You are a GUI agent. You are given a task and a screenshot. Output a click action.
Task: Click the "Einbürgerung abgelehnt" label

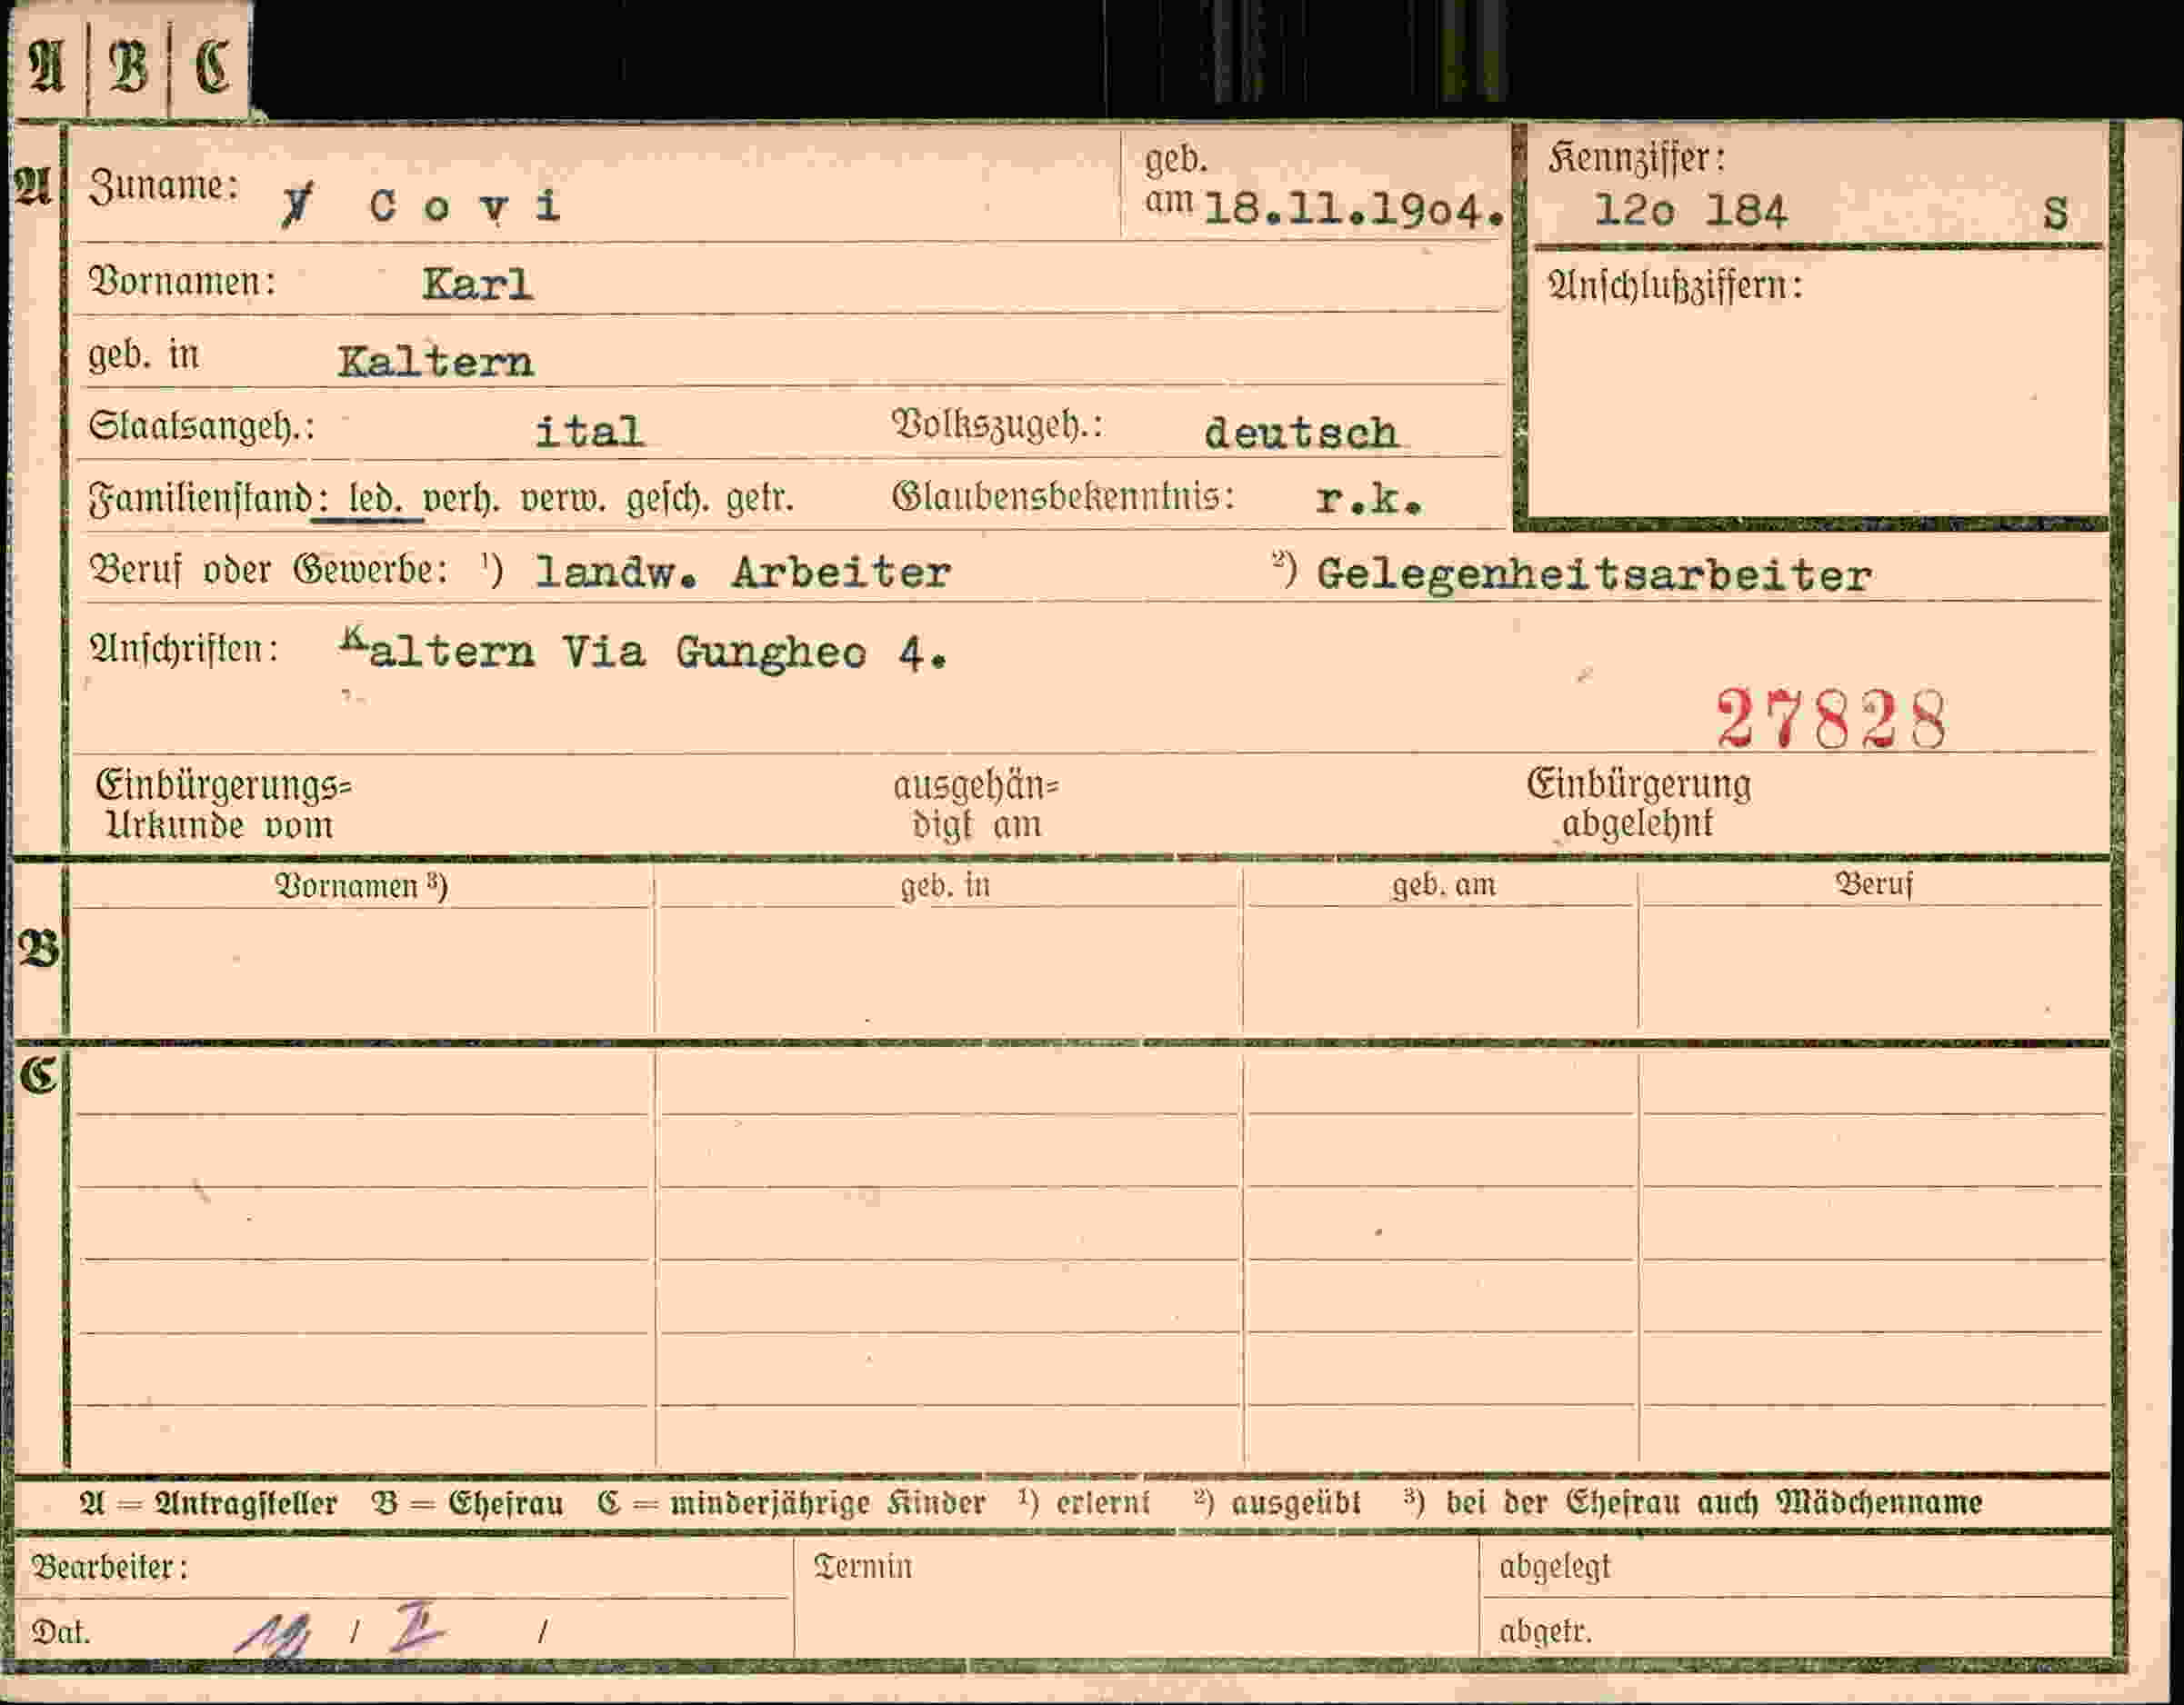(1639, 803)
